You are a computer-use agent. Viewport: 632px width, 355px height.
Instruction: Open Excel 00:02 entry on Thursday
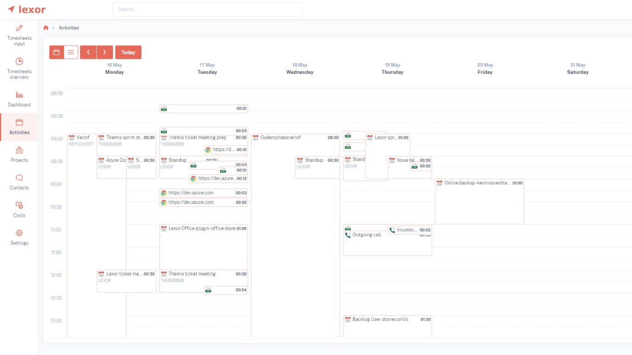coord(421,166)
